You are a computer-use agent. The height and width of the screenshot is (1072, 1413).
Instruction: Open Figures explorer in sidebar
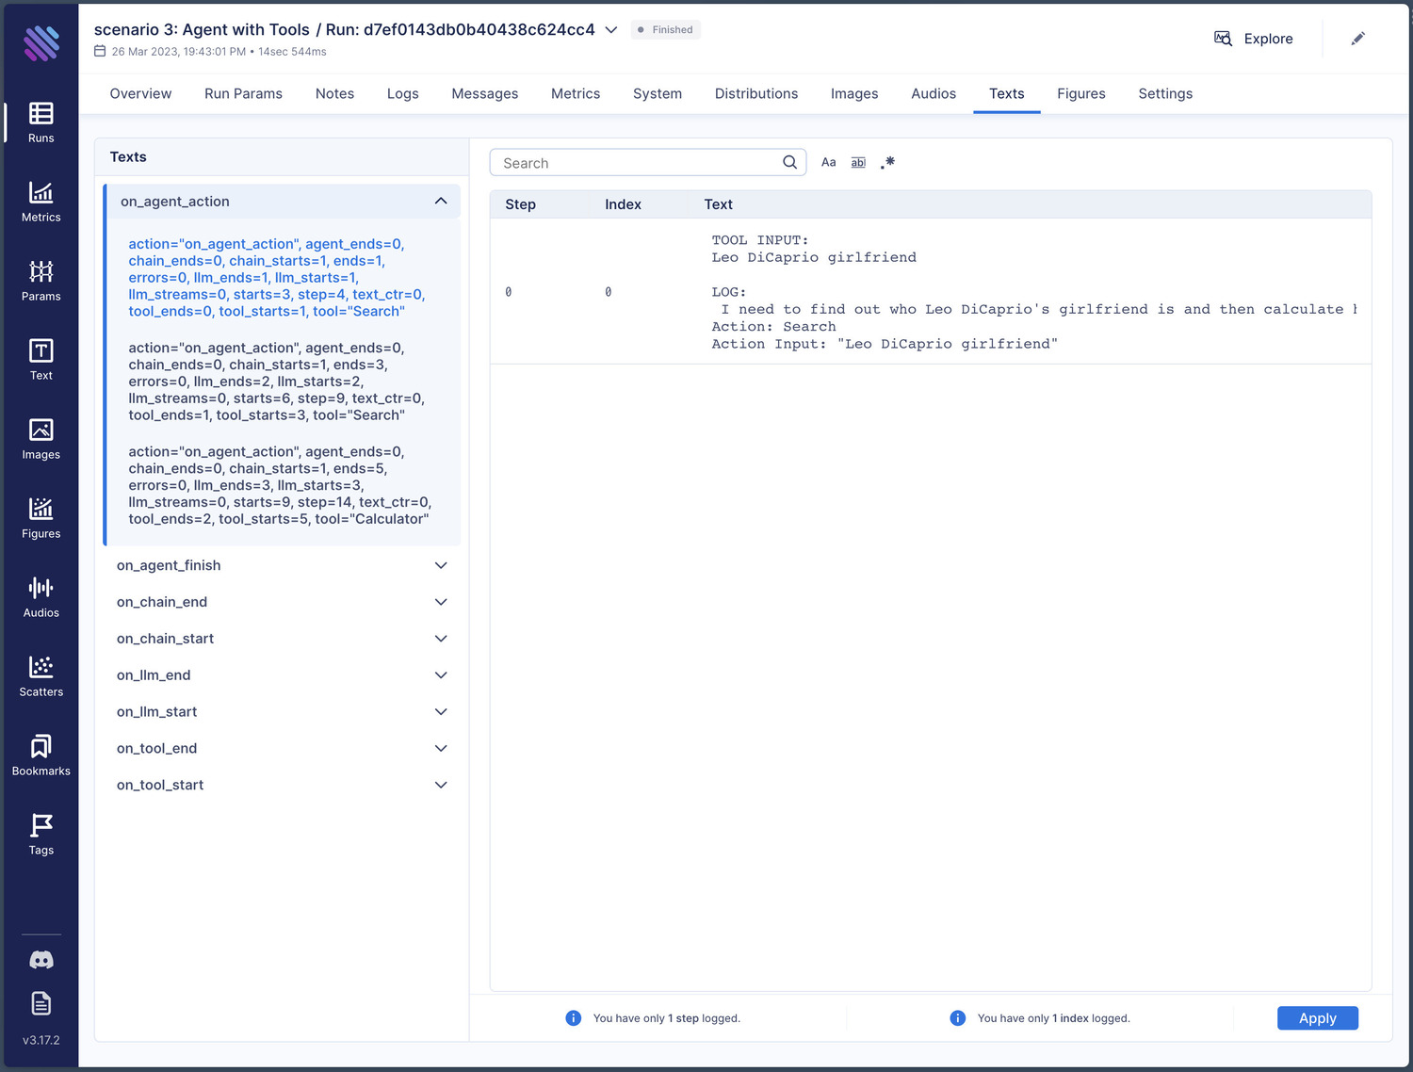tap(41, 518)
